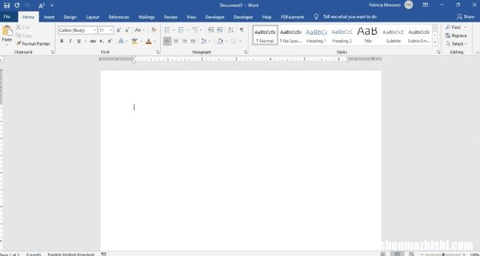Toggle show paragraph marks
This screenshot has height=256, width=480.
(242, 30)
